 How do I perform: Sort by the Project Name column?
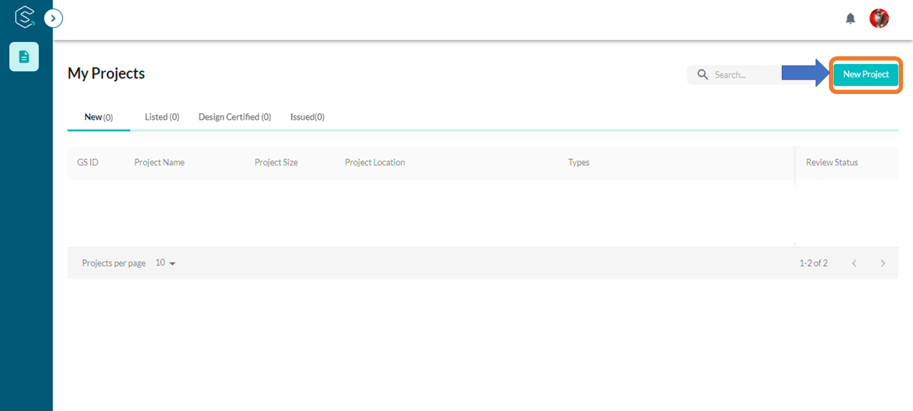(159, 162)
